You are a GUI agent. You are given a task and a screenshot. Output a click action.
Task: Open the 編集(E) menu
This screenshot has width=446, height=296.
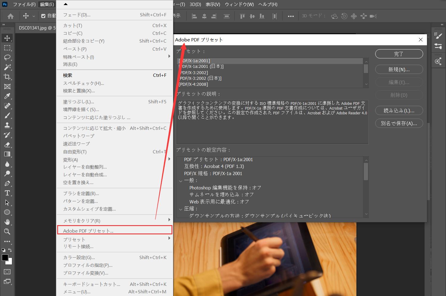(47, 4)
